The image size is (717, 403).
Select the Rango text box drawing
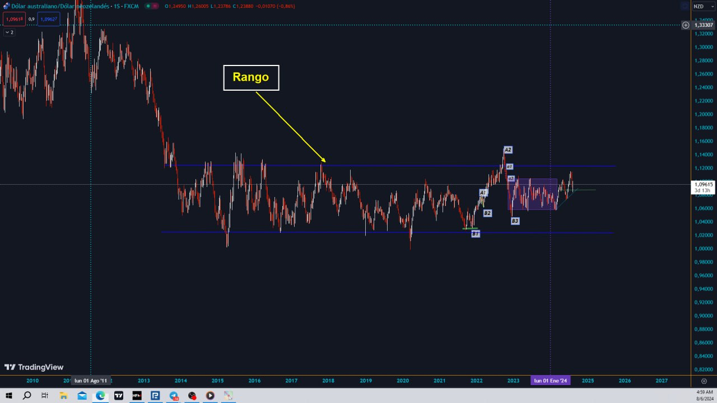[251, 77]
